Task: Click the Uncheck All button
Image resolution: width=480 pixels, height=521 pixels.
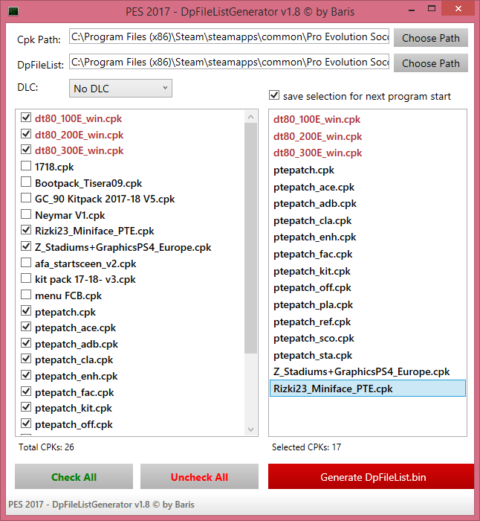Action: (x=199, y=477)
